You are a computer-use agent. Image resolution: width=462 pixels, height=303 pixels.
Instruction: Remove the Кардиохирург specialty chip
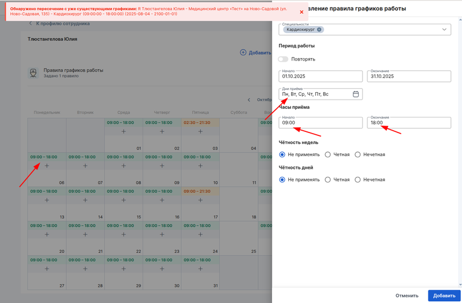point(319,29)
